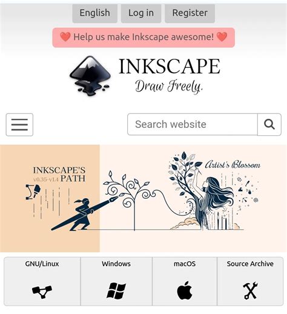The height and width of the screenshot is (314, 287).
Task: Open the English language selector
Action: click(95, 13)
